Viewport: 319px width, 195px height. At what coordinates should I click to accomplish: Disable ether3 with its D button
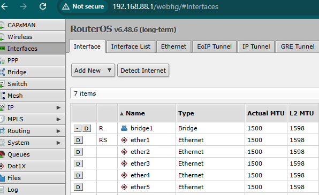coord(78,163)
